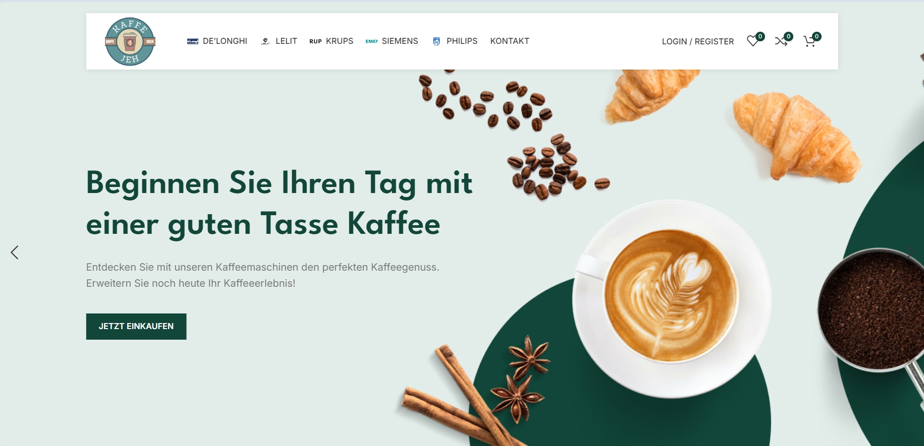
Task: Open the wishlist heart icon
Action: [x=753, y=41]
